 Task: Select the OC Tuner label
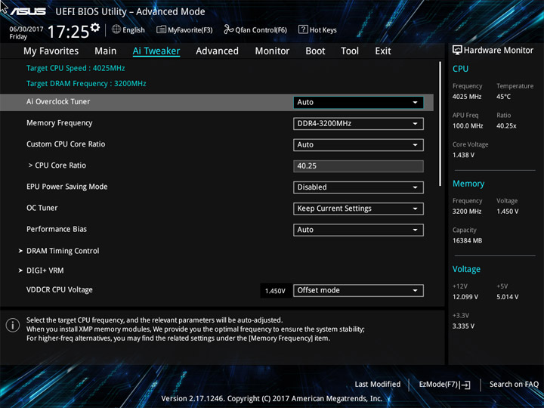pyautogui.click(x=42, y=208)
